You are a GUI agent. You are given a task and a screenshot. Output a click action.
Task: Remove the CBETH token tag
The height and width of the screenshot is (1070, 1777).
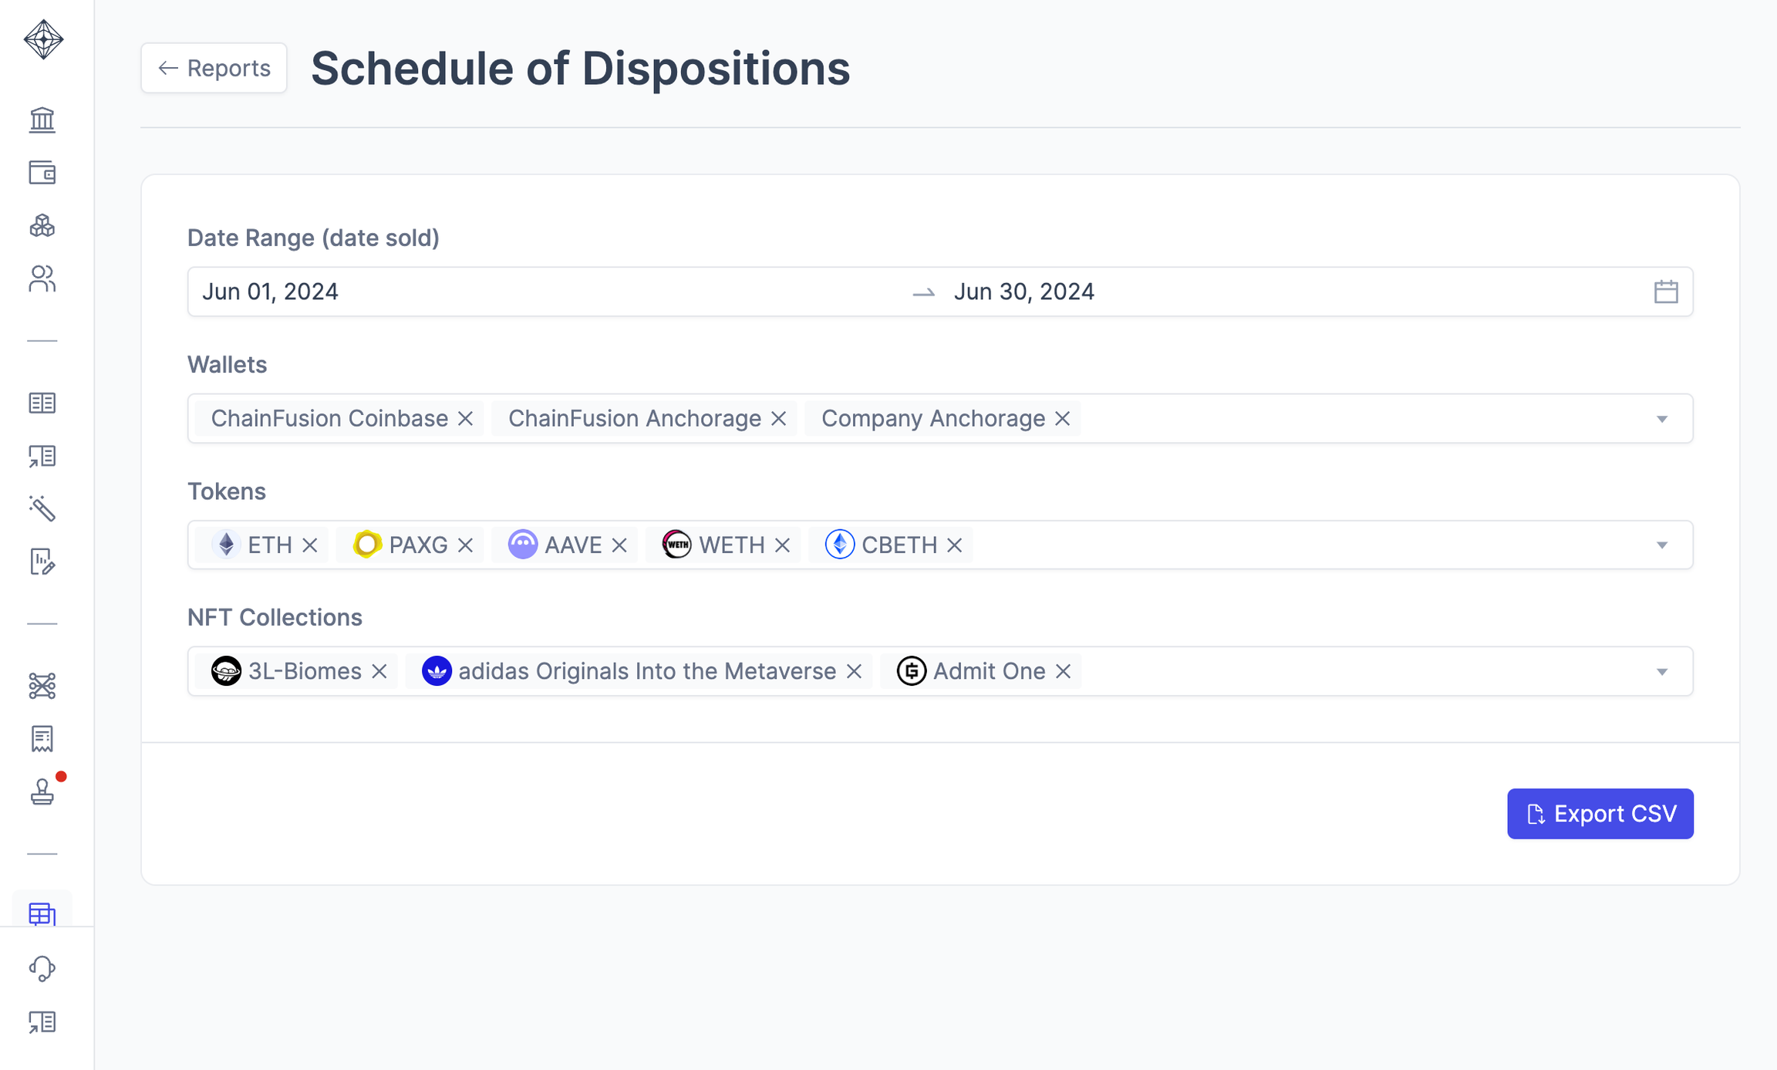[x=954, y=545]
